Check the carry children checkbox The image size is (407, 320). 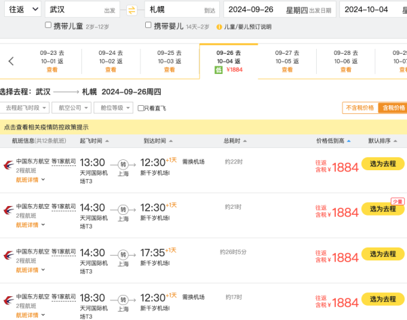(x=48, y=25)
